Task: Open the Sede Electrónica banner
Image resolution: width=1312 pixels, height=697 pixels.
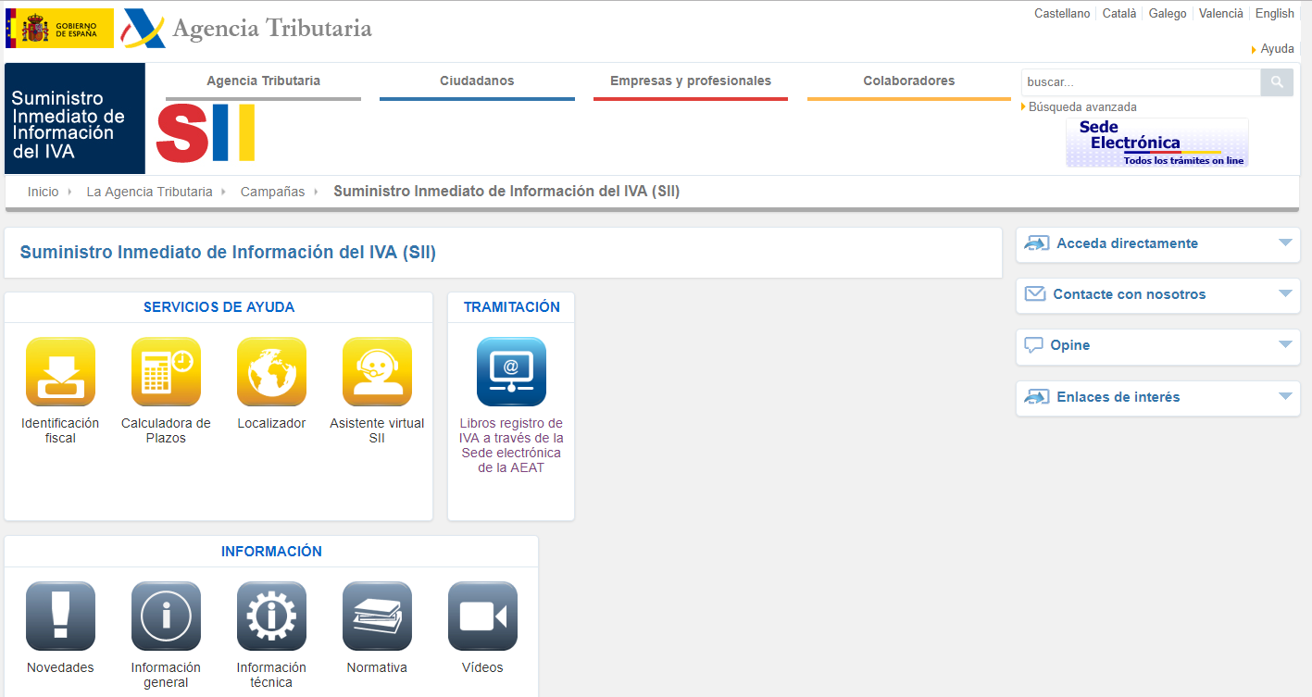Action: pyautogui.click(x=1156, y=143)
